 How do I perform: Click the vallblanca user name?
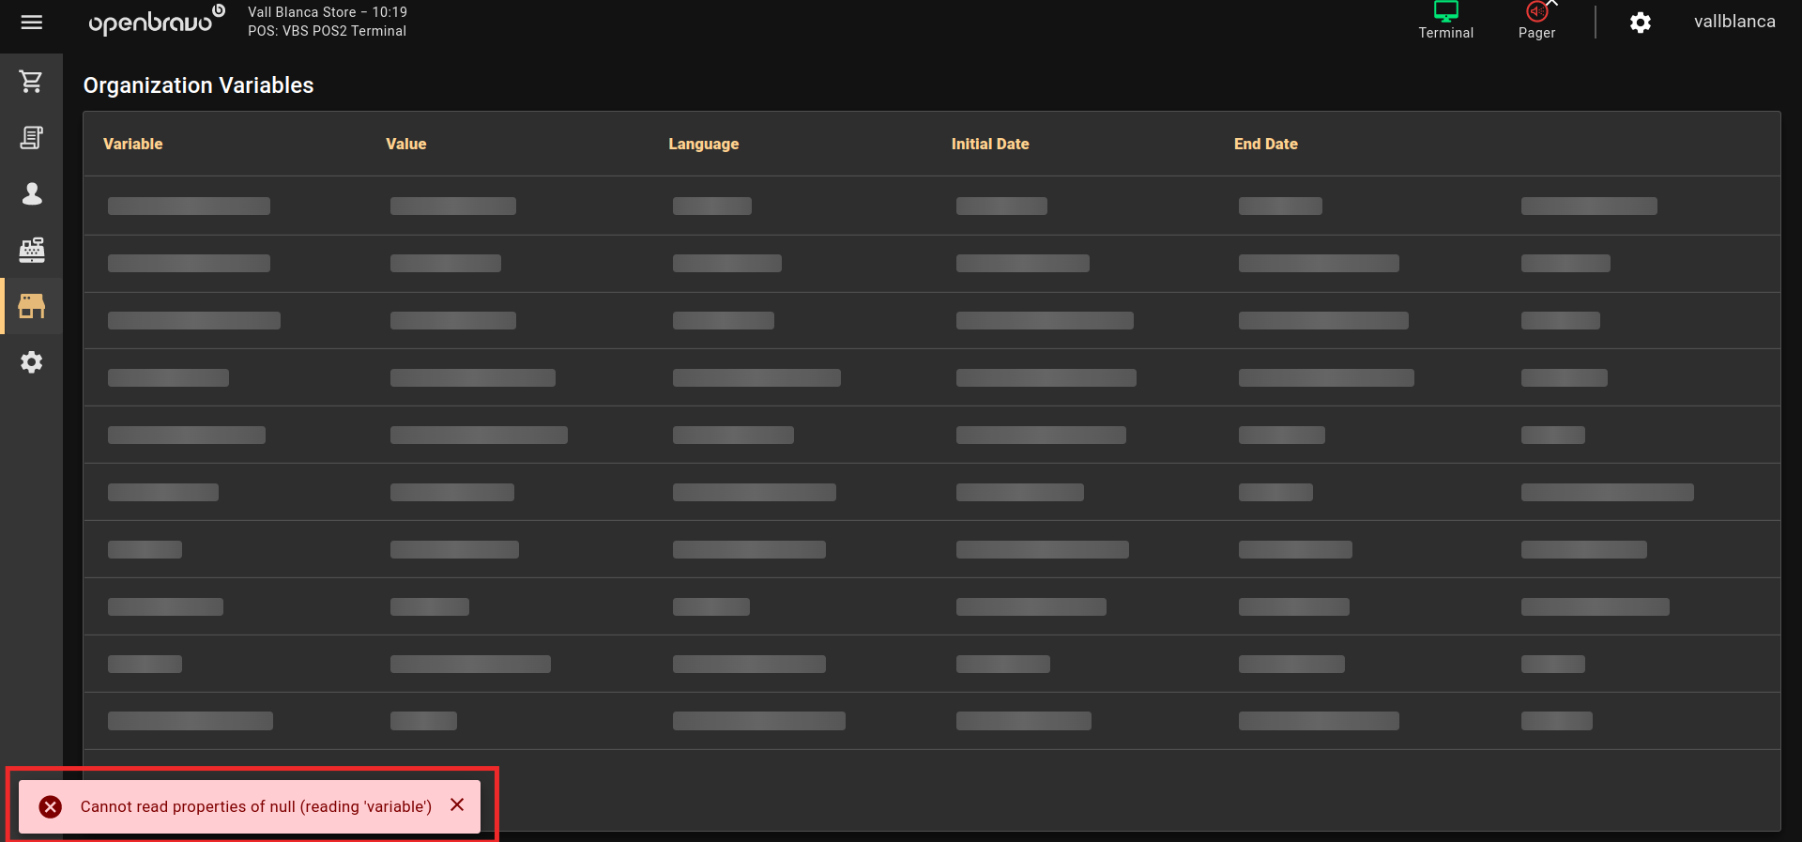(x=1733, y=22)
